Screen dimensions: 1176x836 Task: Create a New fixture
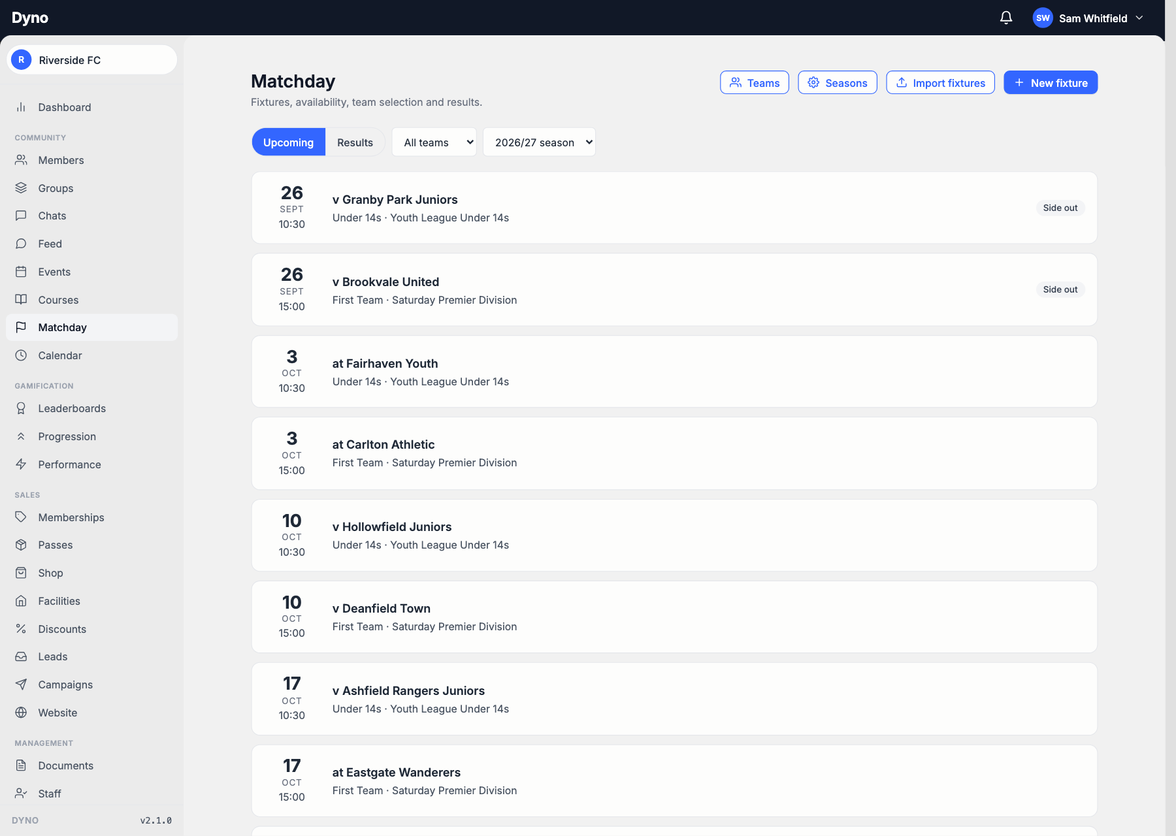pos(1051,83)
